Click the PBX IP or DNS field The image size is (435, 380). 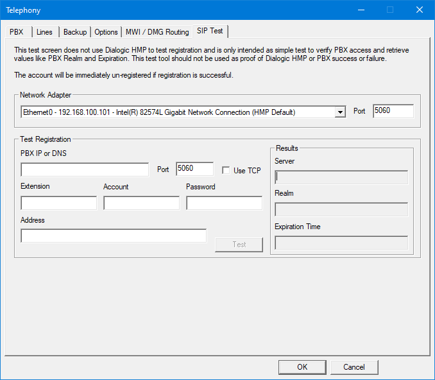[85, 169]
